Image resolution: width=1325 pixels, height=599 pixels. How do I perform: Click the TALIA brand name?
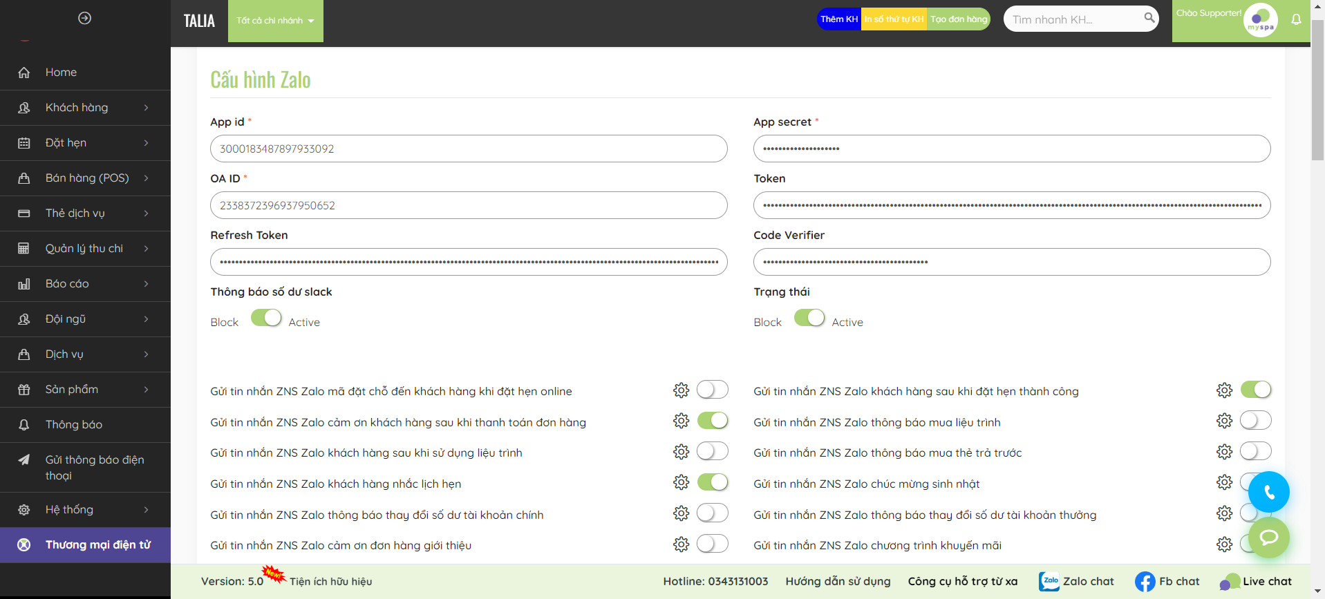click(199, 21)
